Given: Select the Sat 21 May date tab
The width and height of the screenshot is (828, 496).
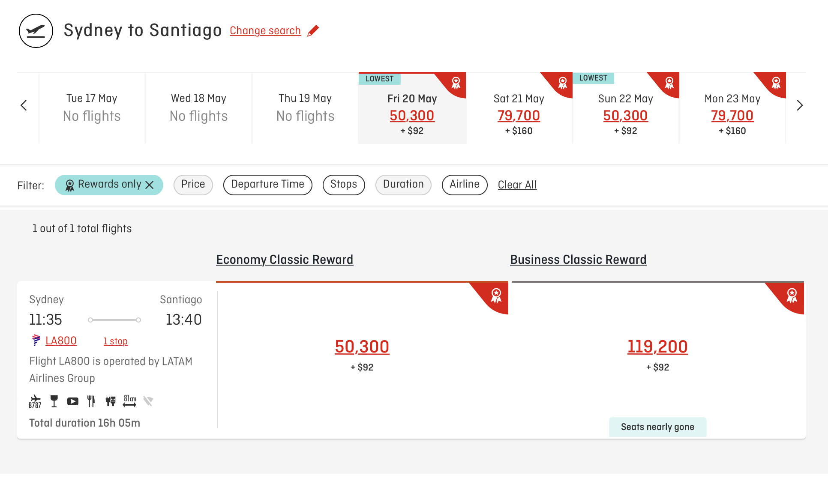Looking at the screenshot, I should pyautogui.click(x=519, y=108).
